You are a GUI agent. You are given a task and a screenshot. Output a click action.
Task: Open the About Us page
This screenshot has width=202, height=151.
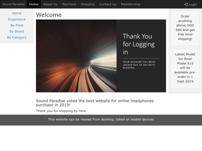50,4
